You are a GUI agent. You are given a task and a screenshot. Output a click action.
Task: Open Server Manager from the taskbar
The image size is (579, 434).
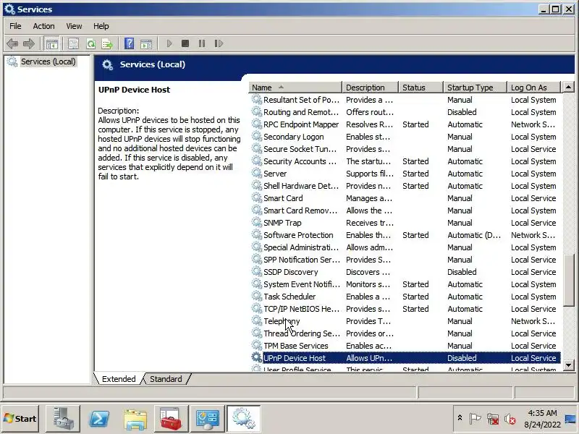[62, 419]
